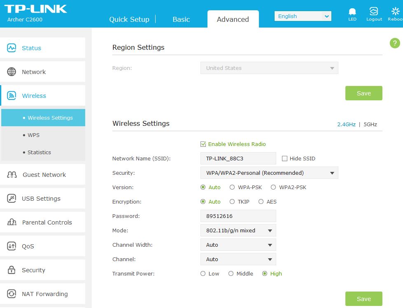Image resolution: width=403 pixels, height=308 pixels.
Task: Open the English language dropdown
Action: 303,16
